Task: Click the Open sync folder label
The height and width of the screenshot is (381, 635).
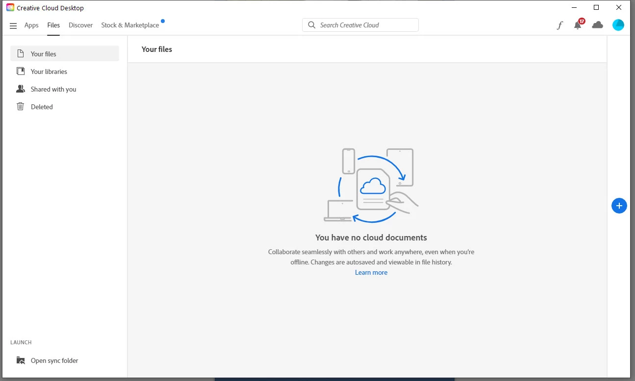Action: pos(54,360)
